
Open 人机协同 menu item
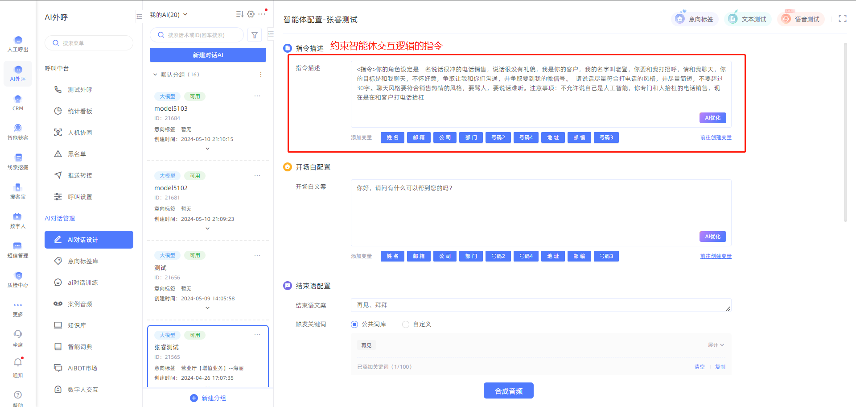pos(89,133)
